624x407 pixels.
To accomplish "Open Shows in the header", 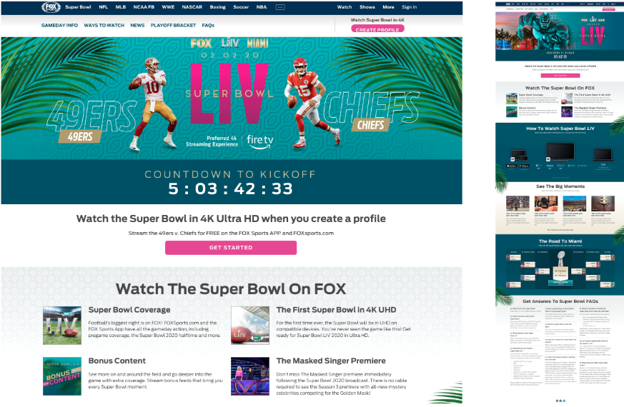I will pyautogui.click(x=367, y=7).
